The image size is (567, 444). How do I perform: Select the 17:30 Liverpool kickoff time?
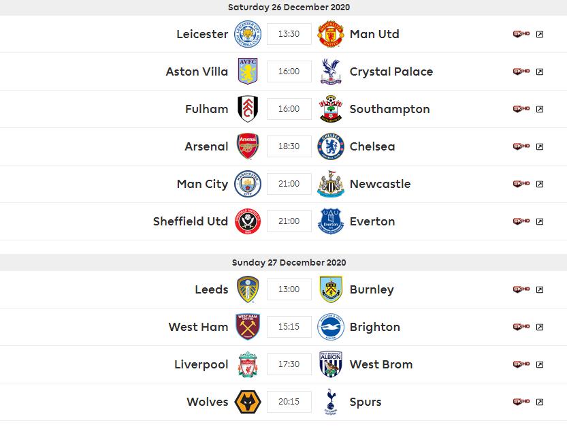[289, 364]
